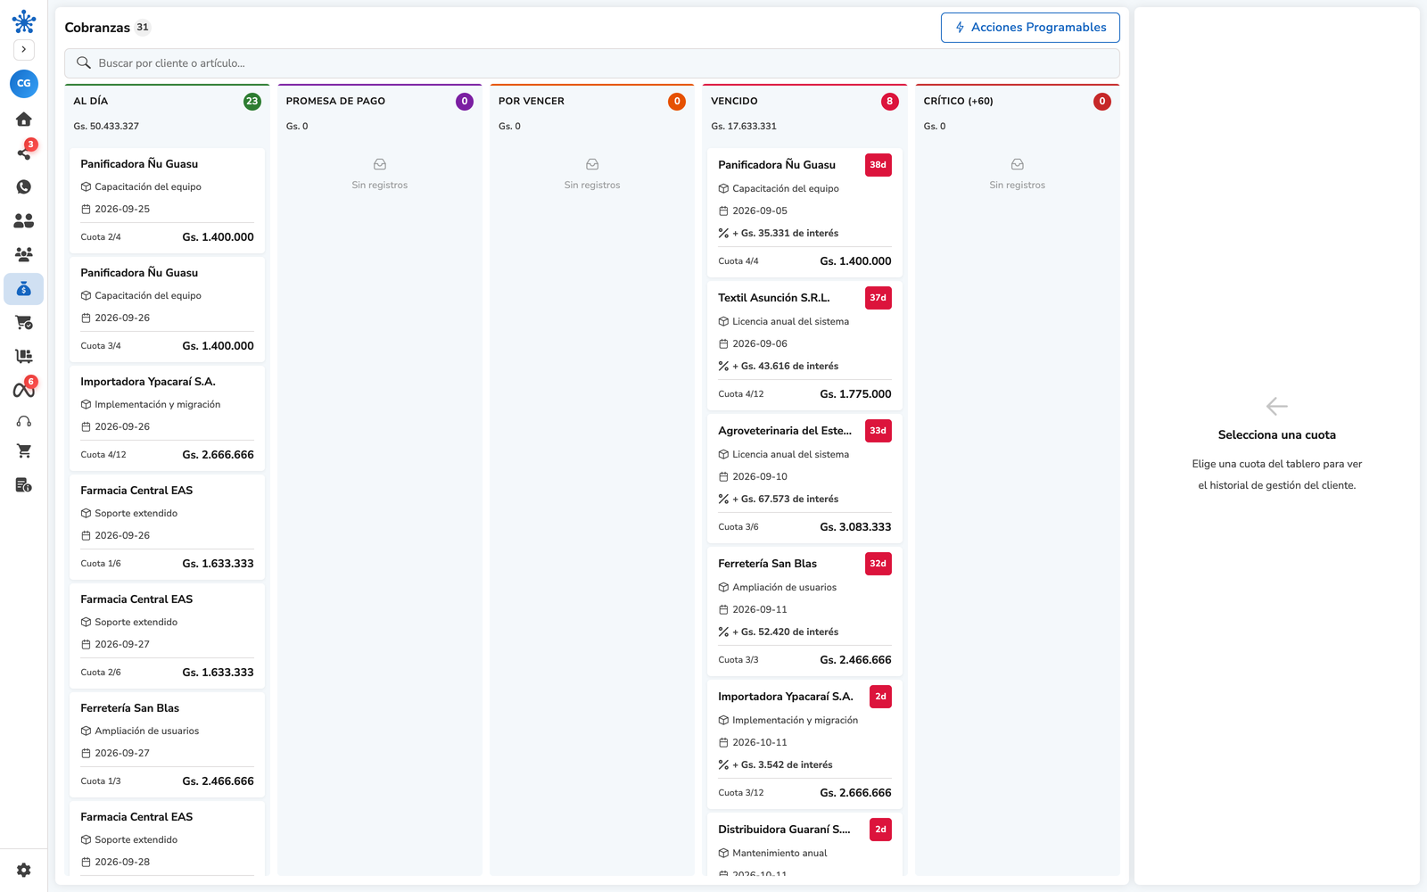Open the settings gear icon
Viewport: 1427px width, 892px height.
point(24,870)
